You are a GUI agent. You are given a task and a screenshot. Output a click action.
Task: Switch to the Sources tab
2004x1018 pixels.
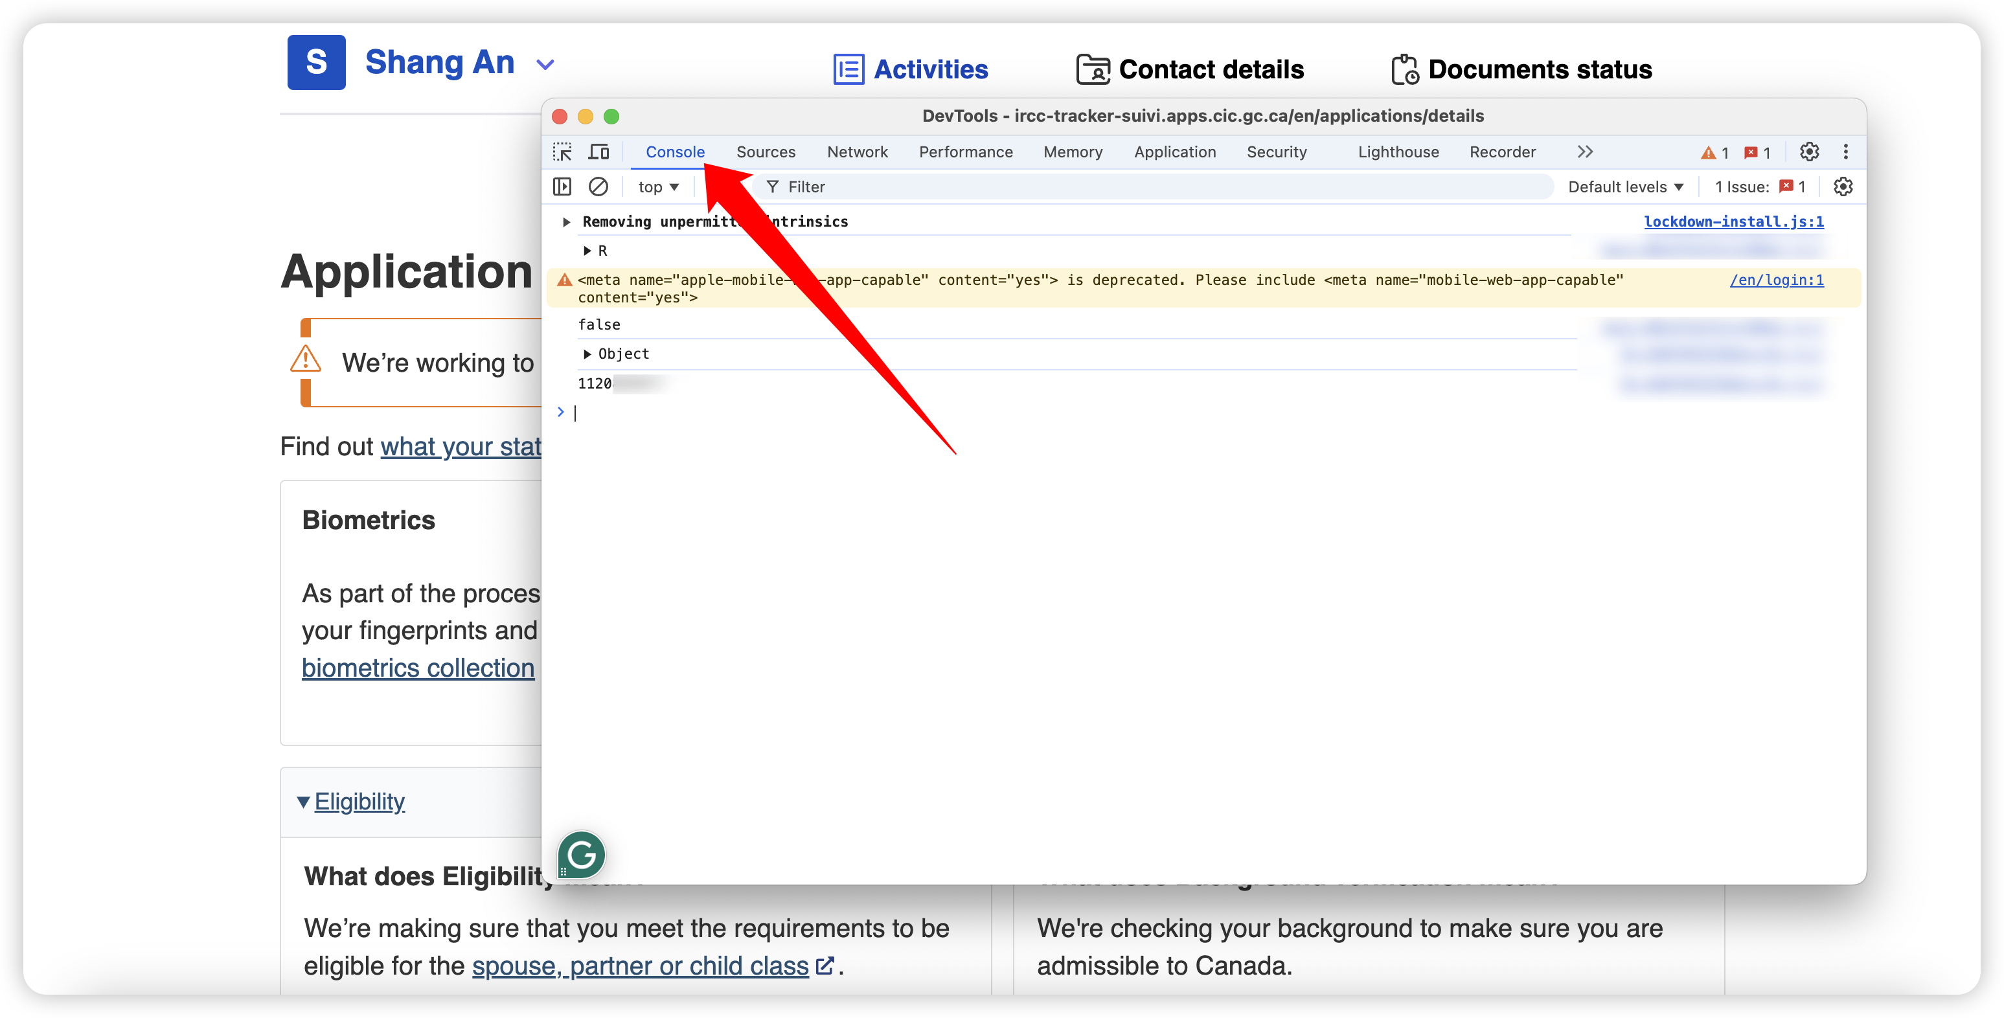(x=766, y=152)
